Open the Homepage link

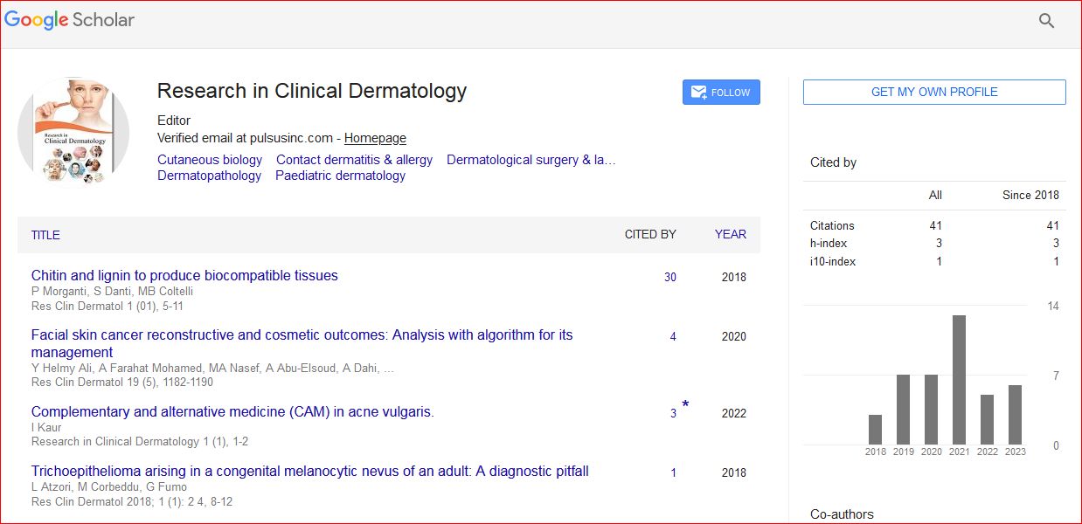[375, 138]
